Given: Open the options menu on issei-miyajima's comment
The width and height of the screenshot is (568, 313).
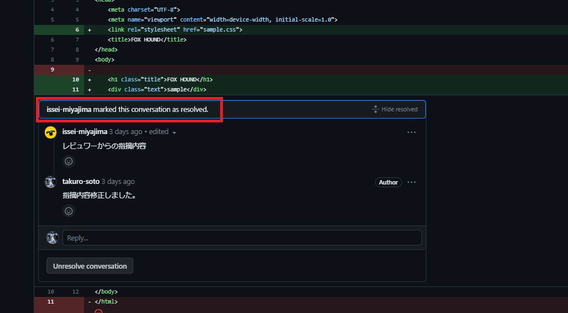Looking at the screenshot, I should tap(411, 132).
